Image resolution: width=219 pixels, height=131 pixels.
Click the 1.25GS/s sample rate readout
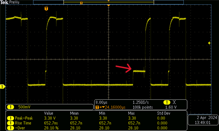click(141, 102)
